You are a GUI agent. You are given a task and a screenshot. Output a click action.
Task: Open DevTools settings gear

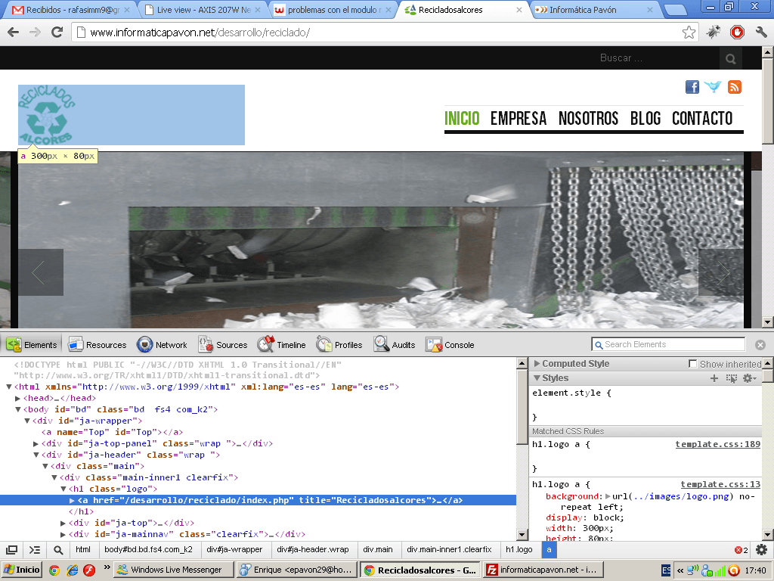point(762,550)
